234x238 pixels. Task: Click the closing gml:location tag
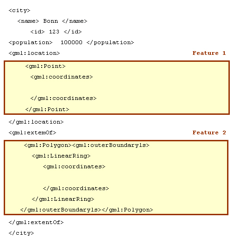[x=36, y=122]
